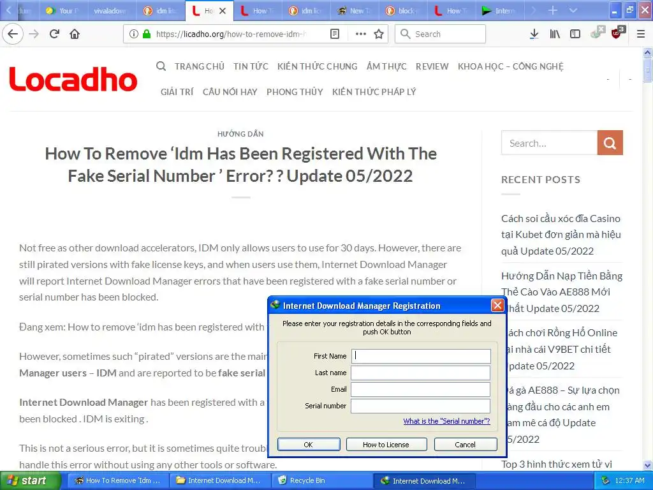Click the How to License button
The height and width of the screenshot is (490, 653).
(386, 445)
